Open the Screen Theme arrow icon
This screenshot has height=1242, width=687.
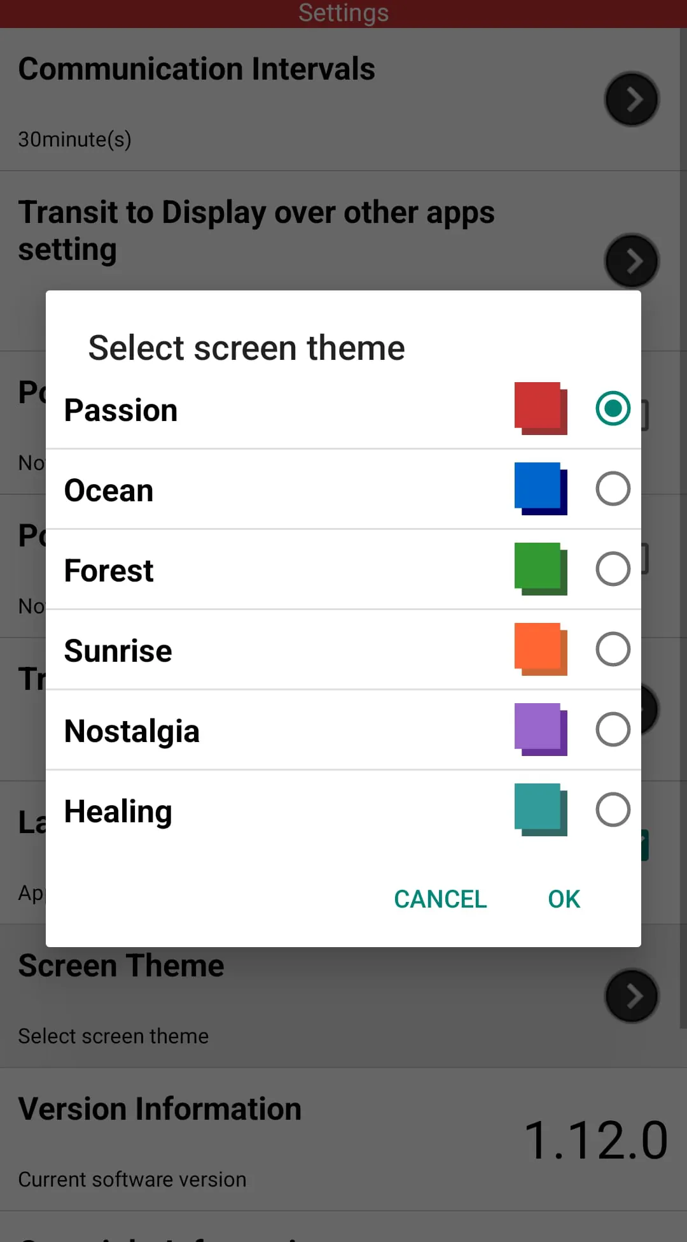pos(631,996)
